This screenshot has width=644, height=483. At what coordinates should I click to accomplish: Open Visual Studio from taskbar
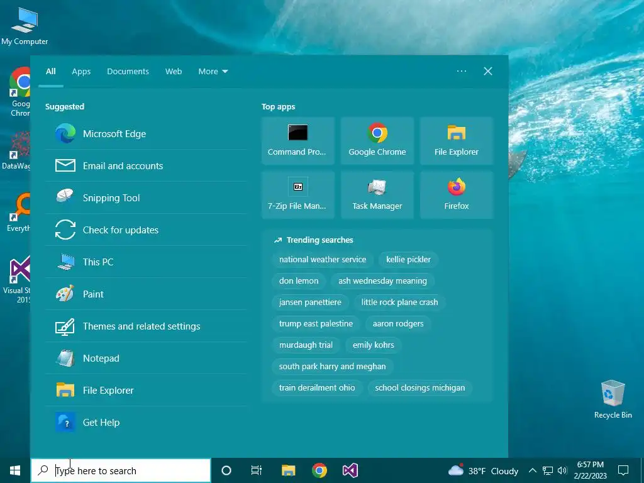(x=350, y=470)
